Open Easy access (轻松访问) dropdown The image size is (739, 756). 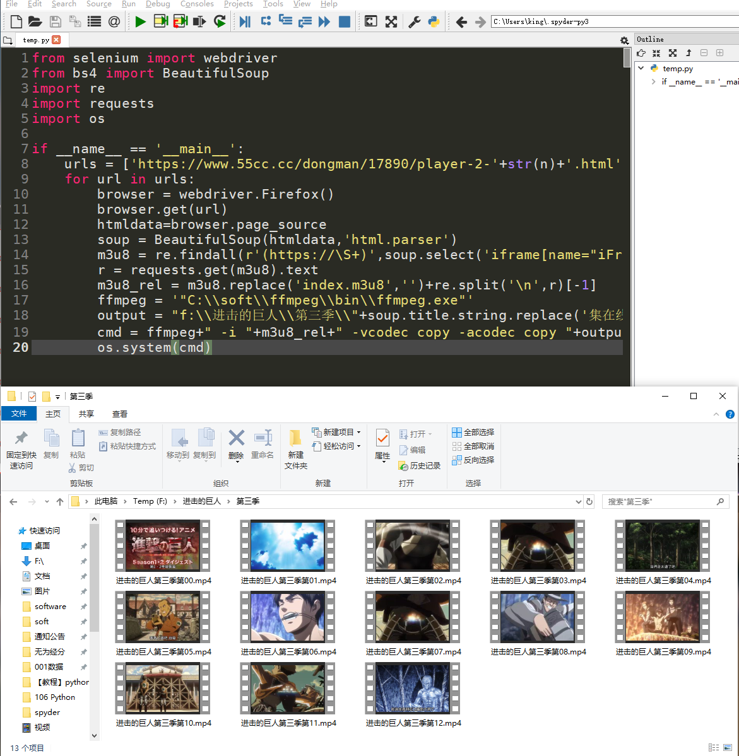pyautogui.click(x=336, y=446)
